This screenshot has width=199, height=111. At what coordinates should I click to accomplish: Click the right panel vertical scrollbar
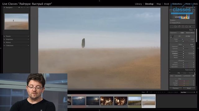point(197,35)
